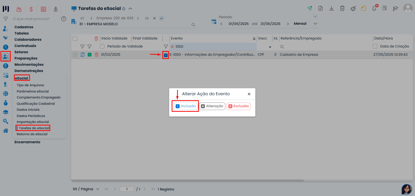Click the paper plane send icon
Image resolution: width=415 pixels, height=196 pixels.
(310, 8)
